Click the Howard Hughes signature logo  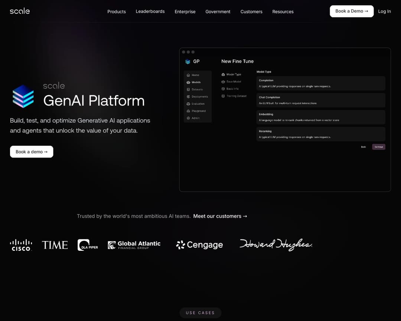(x=276, y=244)
